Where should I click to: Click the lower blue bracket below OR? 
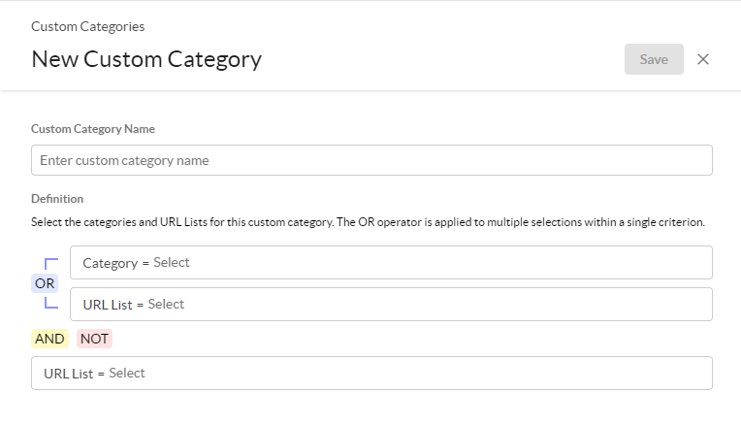coord(51,303)
